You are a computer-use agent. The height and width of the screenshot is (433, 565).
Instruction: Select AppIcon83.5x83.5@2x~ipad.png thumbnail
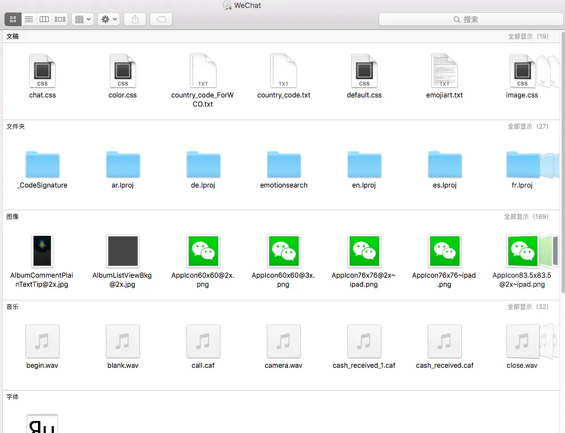point(522,251)
